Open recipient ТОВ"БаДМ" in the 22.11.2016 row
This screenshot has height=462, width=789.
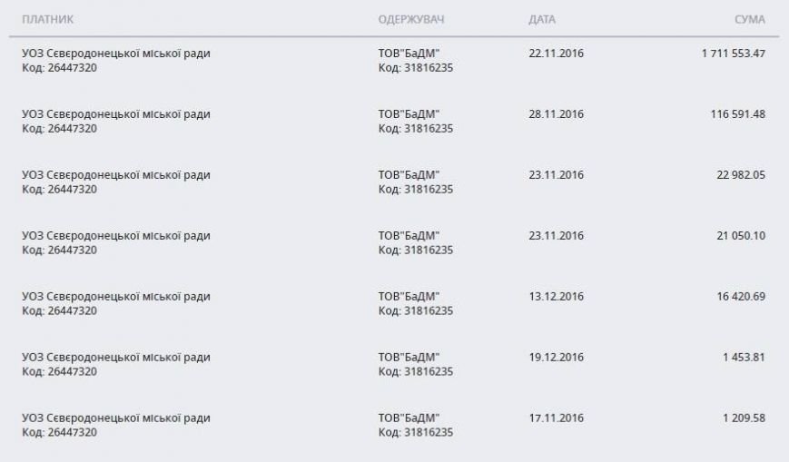click(x=409, y=54)
